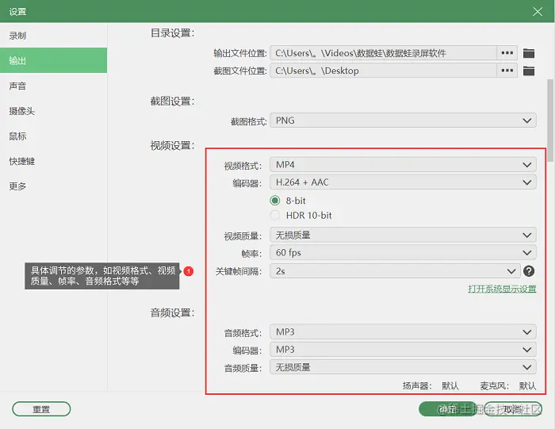Browse screenshot file location with ellipsis button
Screen dimensions: 555x429
click(x=507, y=71)
